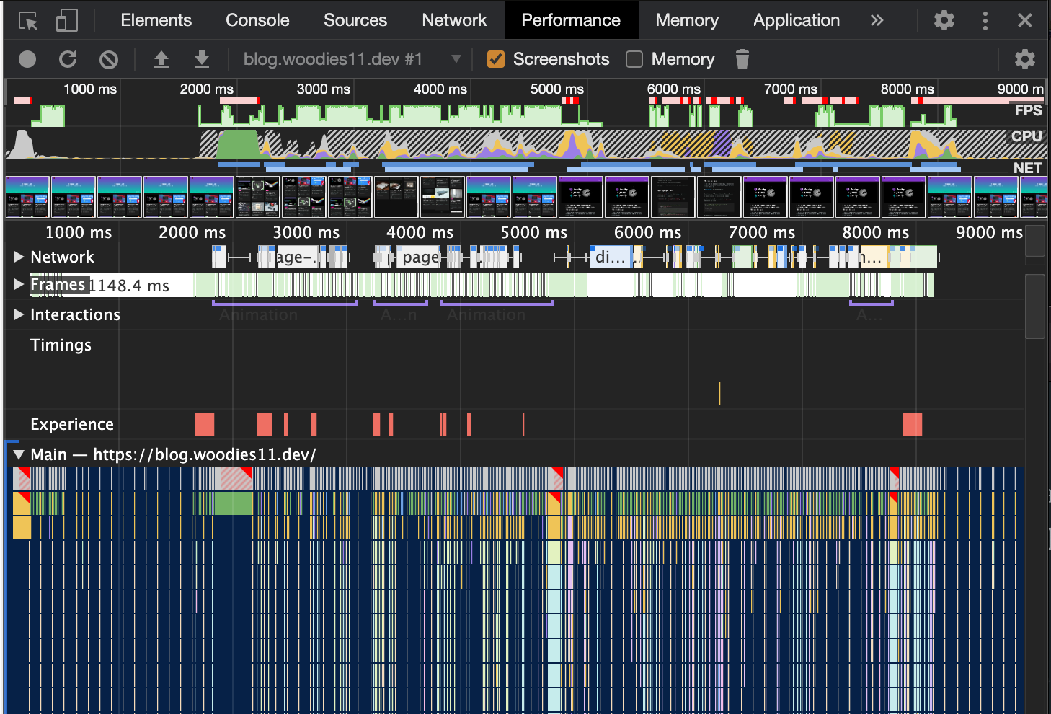This screenshot has width=1051, height=714.
Task: Open the Sources tab
Action: [x=355, y=20]
